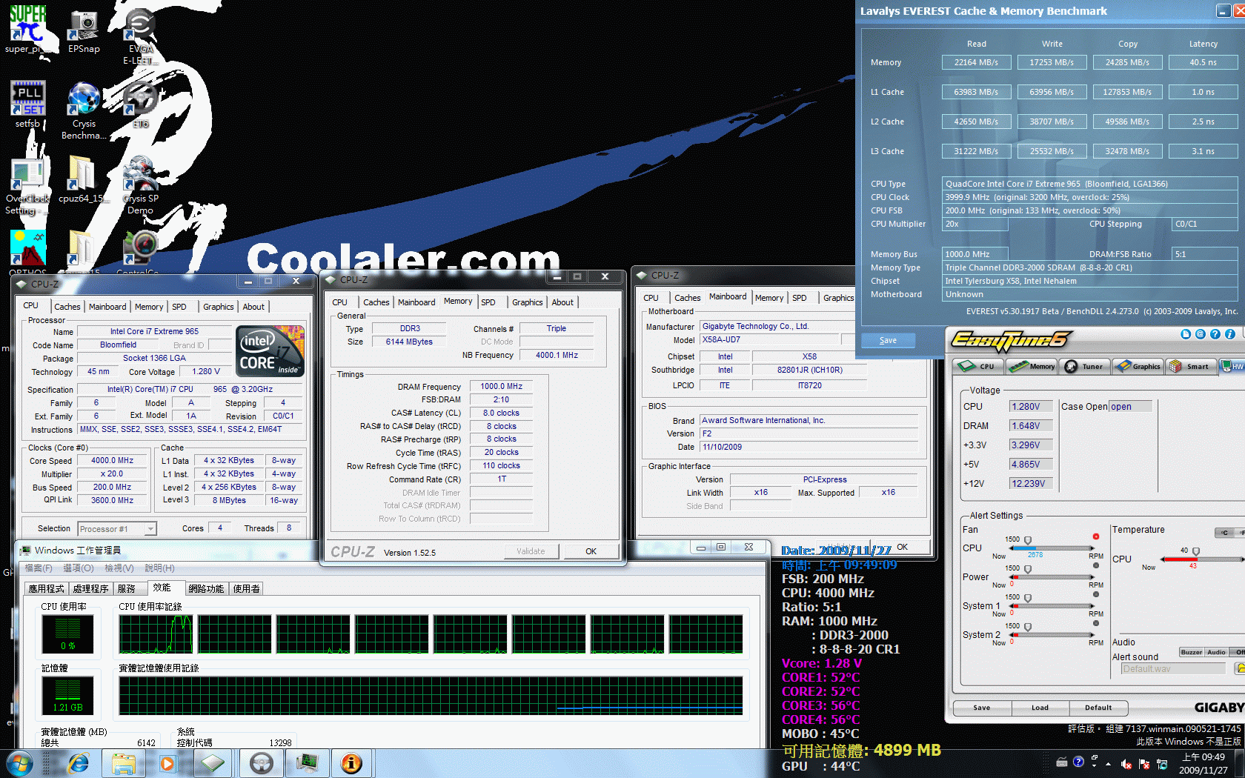Click the CPU fan alert threshold slider handle
1245x778 pixels.
1027,541
